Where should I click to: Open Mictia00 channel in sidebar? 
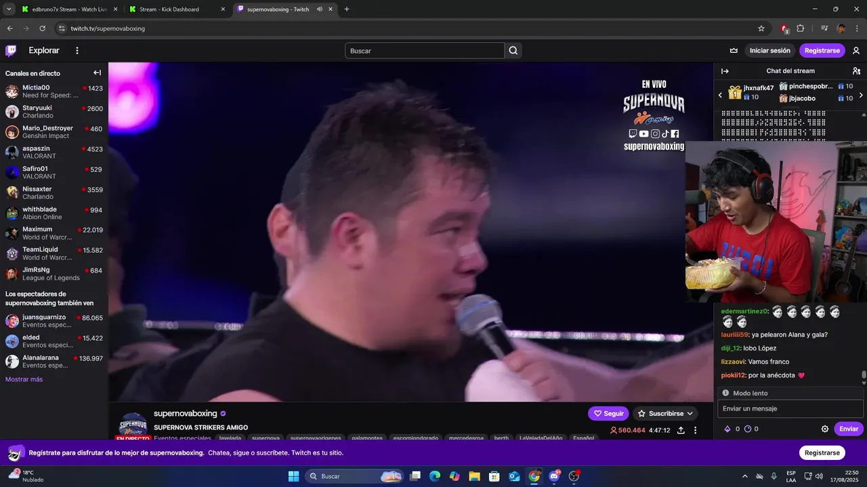point(54,91)
